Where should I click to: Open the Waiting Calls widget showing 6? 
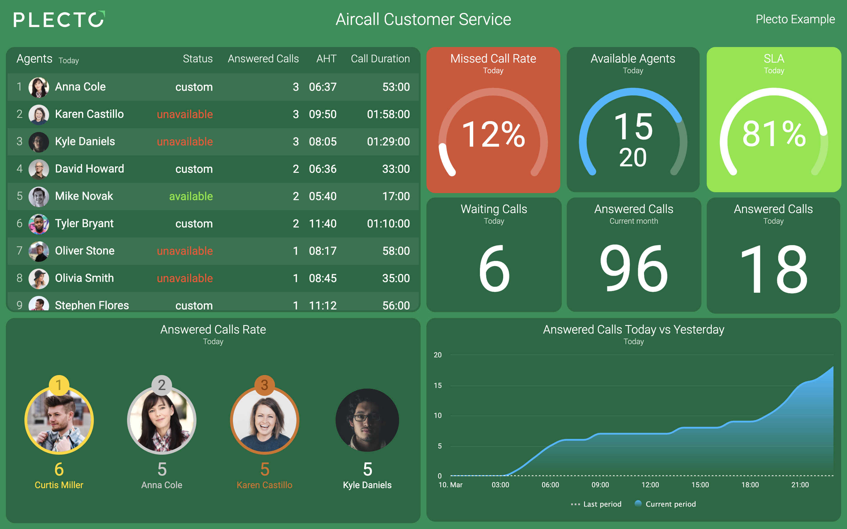coord(494,255)
